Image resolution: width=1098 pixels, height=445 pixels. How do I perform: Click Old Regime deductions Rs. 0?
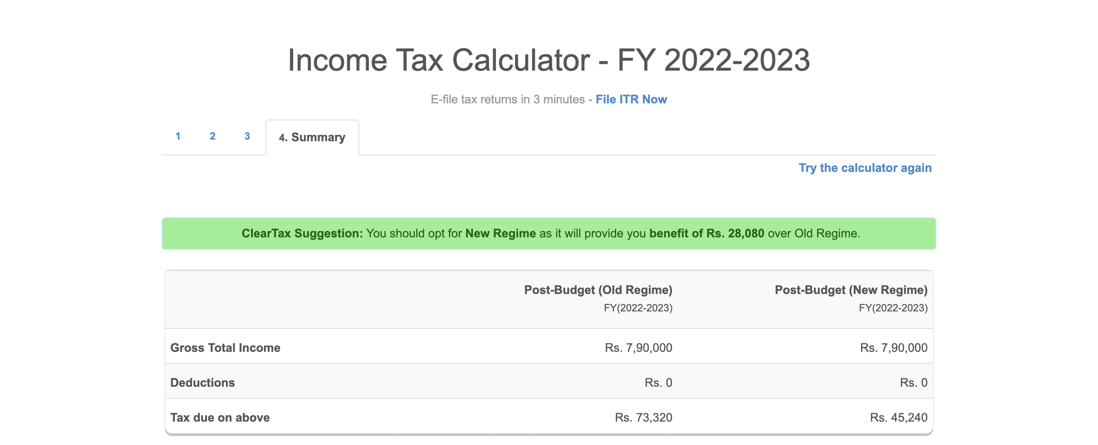coord(658,383)
